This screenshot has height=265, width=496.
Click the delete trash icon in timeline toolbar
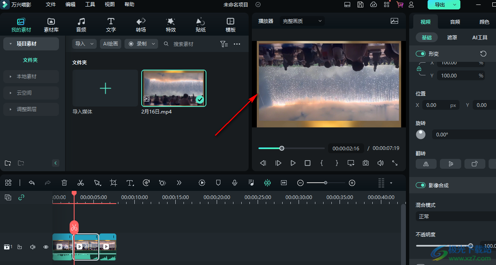click(x=64, y=183)
